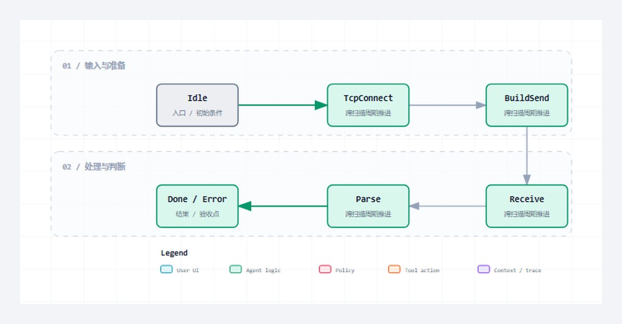
Task: Click the green Agent logic legend swatch
Action: tap(236, 270)
